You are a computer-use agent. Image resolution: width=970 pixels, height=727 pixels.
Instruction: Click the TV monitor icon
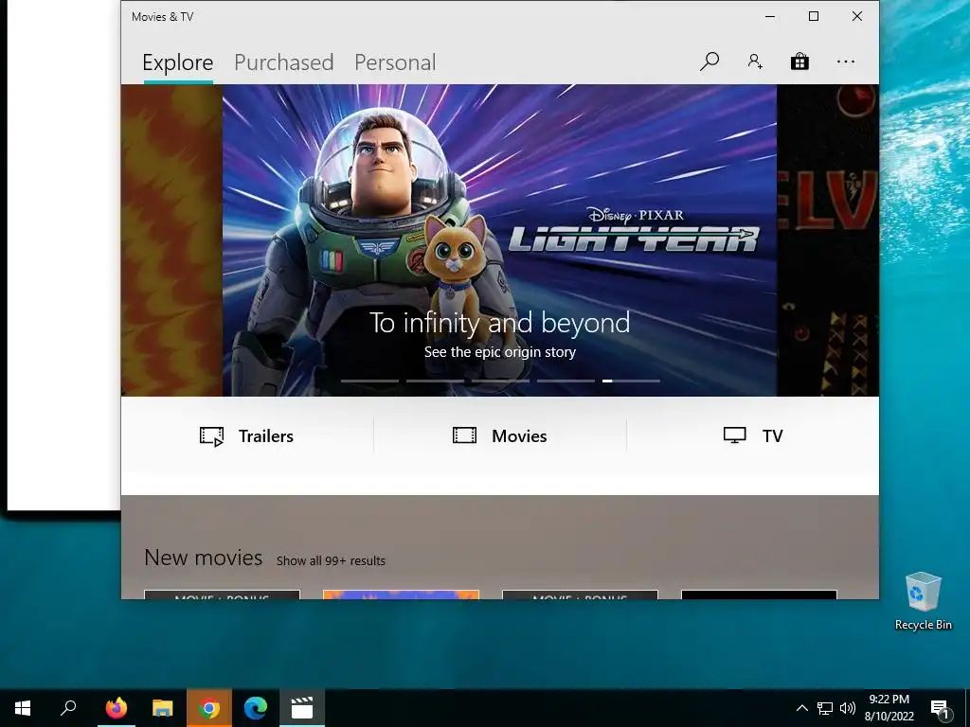pos(734,435)
